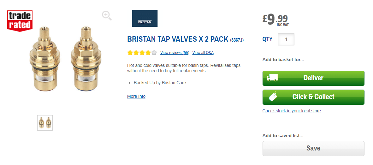Open the View all Q&A link
The height and width of the screenshot is (165, 373).
pos(203,53)
